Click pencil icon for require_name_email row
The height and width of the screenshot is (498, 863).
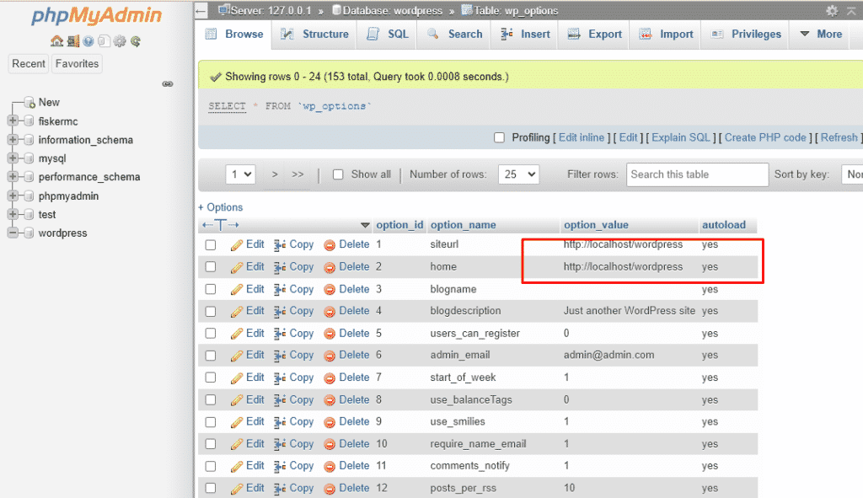(237, 444)
